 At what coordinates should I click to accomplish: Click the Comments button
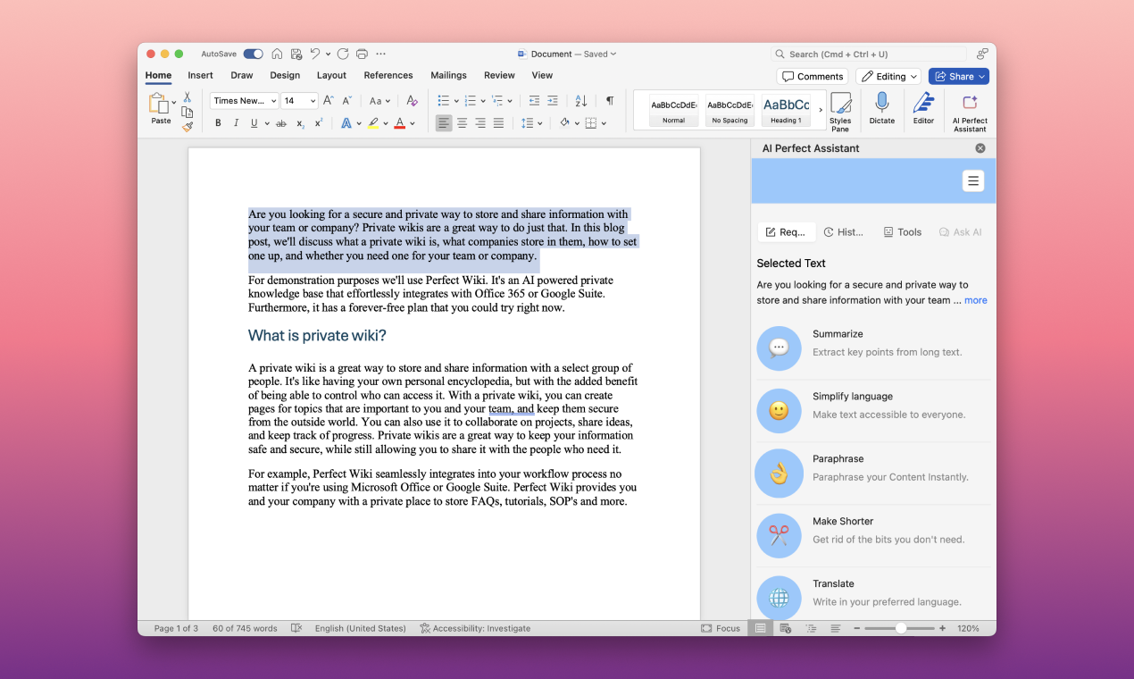click(812, 76)
